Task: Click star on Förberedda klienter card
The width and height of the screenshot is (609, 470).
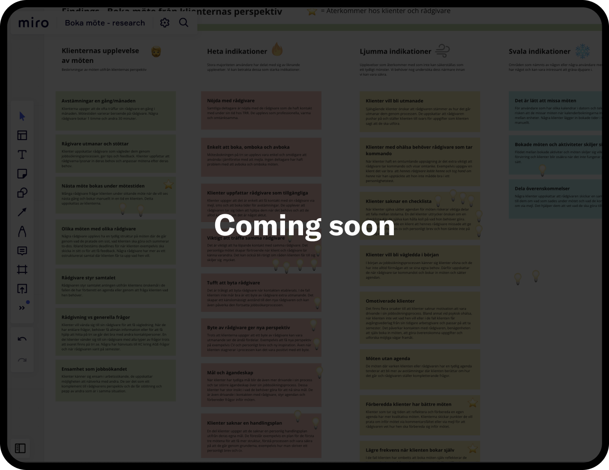Action: tap(473, 403)
